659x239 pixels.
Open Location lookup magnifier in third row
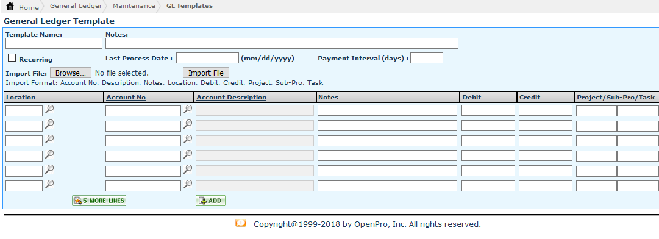tap(49, 140)
